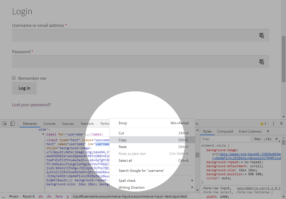Click the width: 100% style declaration
Screen dimensions: 286x199
tap(218, 197)
